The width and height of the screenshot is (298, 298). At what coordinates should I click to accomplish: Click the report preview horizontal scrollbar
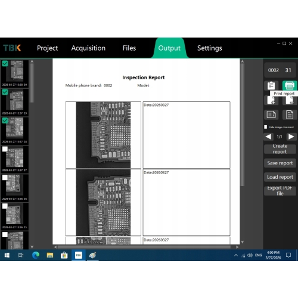point(144,247)
